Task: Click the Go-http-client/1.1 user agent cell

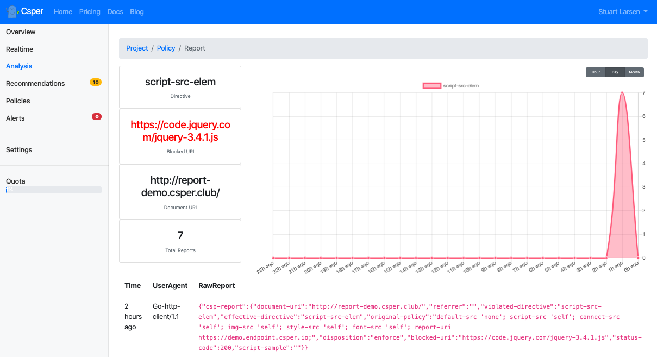Action: point(166,311)
